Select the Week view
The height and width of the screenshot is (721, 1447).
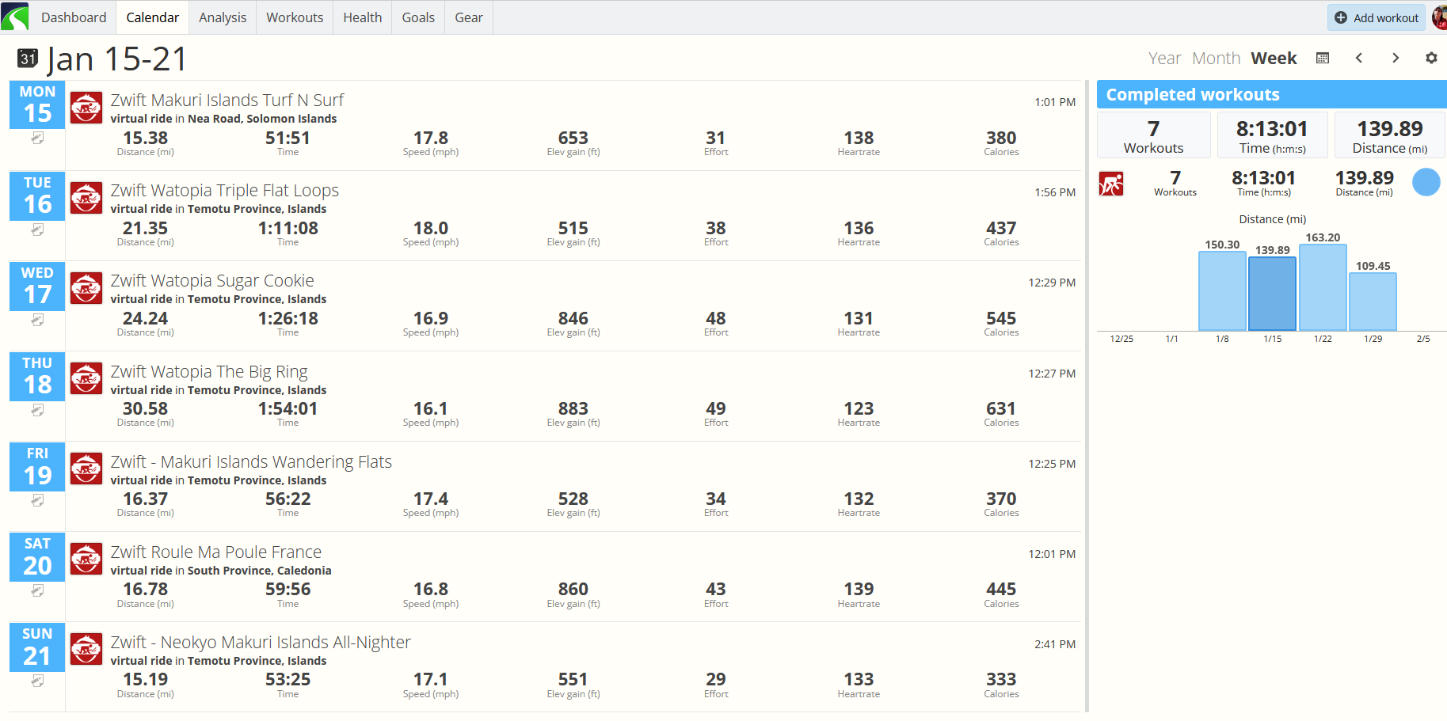[x=1274, y=59]
